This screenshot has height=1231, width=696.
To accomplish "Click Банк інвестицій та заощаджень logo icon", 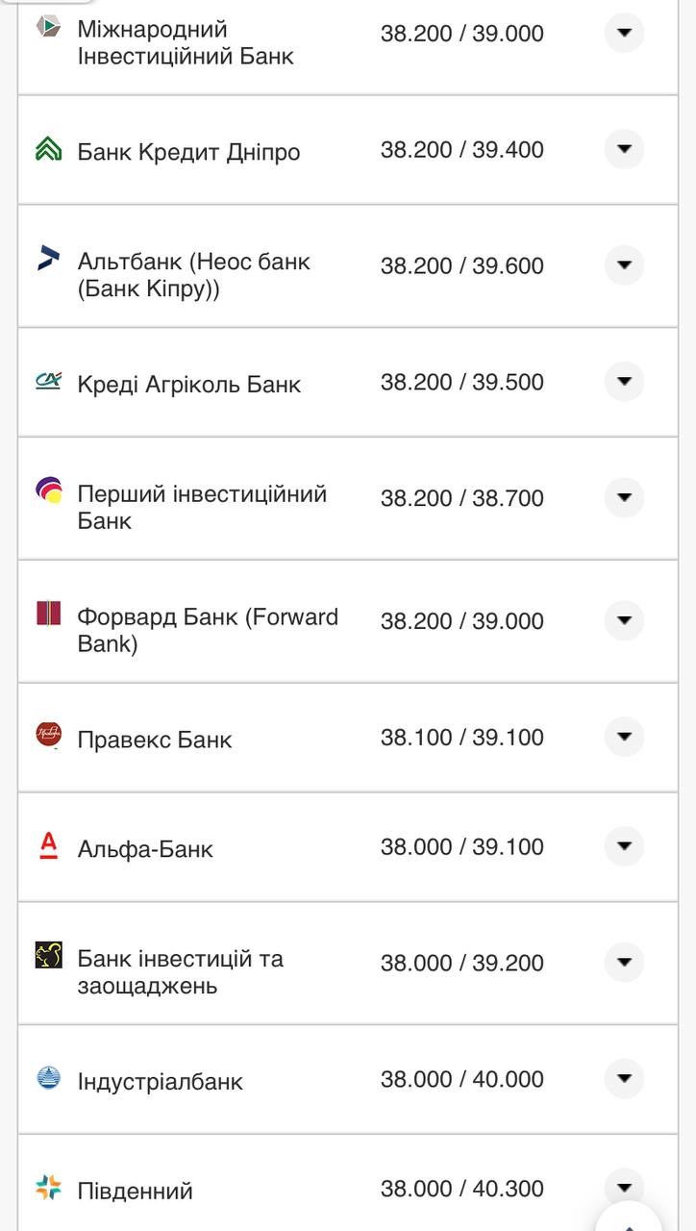I will coord(49,955).
